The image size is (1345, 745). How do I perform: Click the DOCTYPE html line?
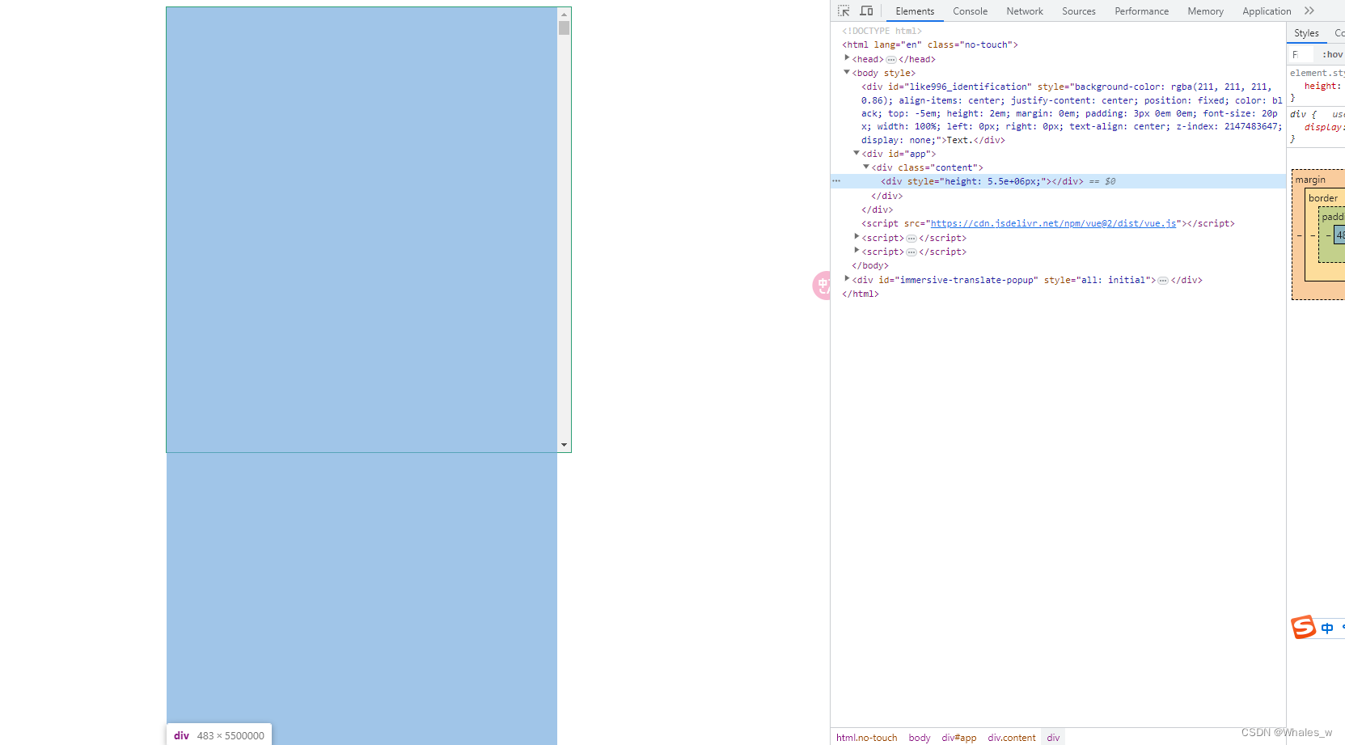coord(882,31)
